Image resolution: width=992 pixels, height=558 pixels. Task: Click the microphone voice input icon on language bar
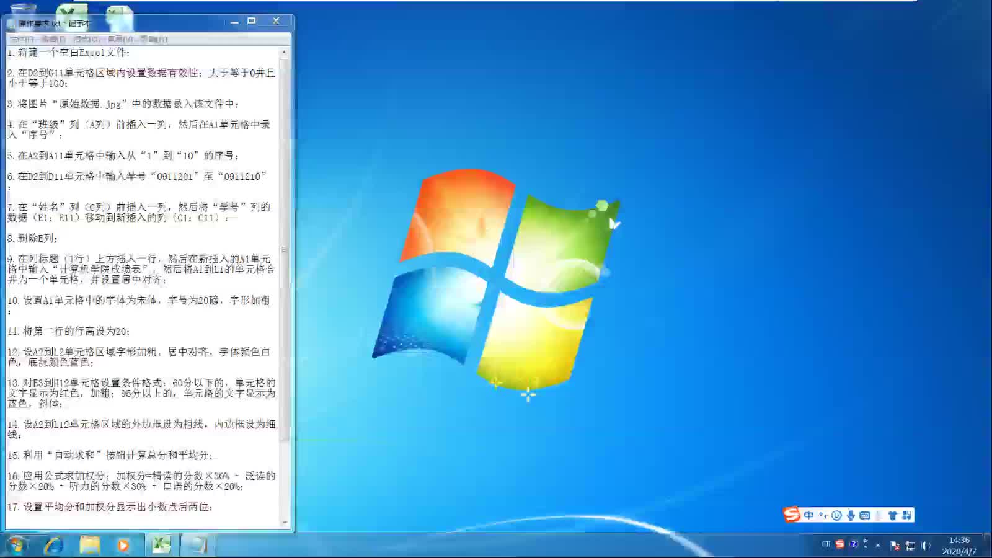(851, 515)
